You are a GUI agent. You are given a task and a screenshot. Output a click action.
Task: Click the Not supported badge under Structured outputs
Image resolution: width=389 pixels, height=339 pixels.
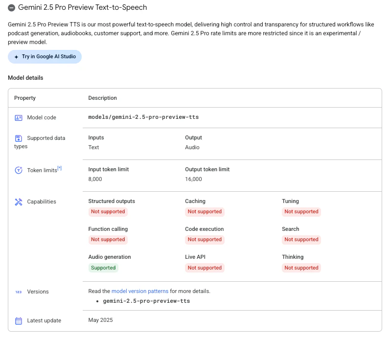point(108,212)
